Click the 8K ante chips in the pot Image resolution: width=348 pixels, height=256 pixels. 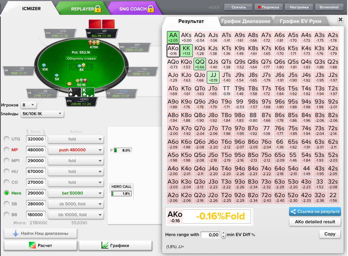click(82, 66)
